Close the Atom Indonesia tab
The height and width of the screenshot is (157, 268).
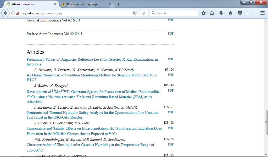point(55,4)
